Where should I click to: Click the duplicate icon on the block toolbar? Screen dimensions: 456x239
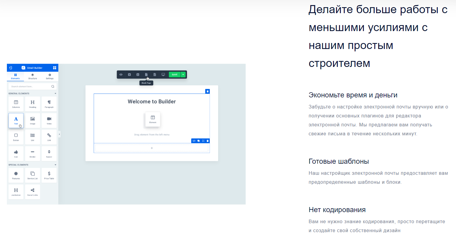click(x=198, y=141)
